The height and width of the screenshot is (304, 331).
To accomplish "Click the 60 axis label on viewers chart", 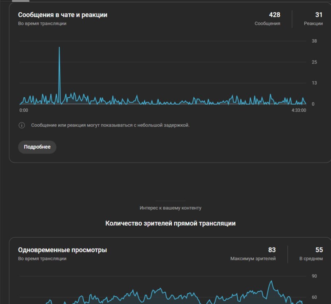I will click(314, 297).
